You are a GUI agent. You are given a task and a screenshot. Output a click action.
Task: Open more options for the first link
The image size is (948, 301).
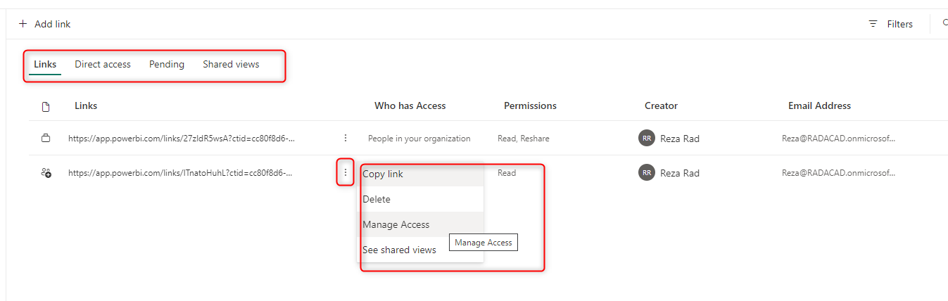coord(345,139)
